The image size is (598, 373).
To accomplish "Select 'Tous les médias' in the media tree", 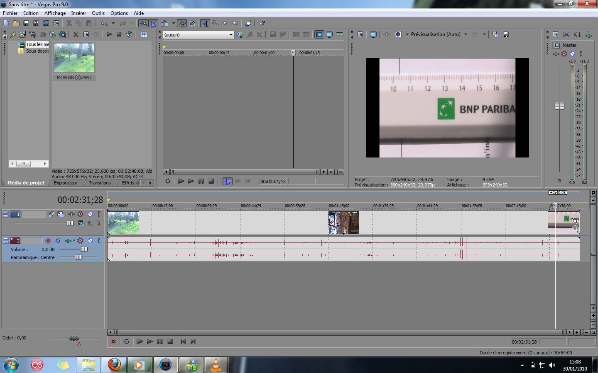I will coord(37,44).
